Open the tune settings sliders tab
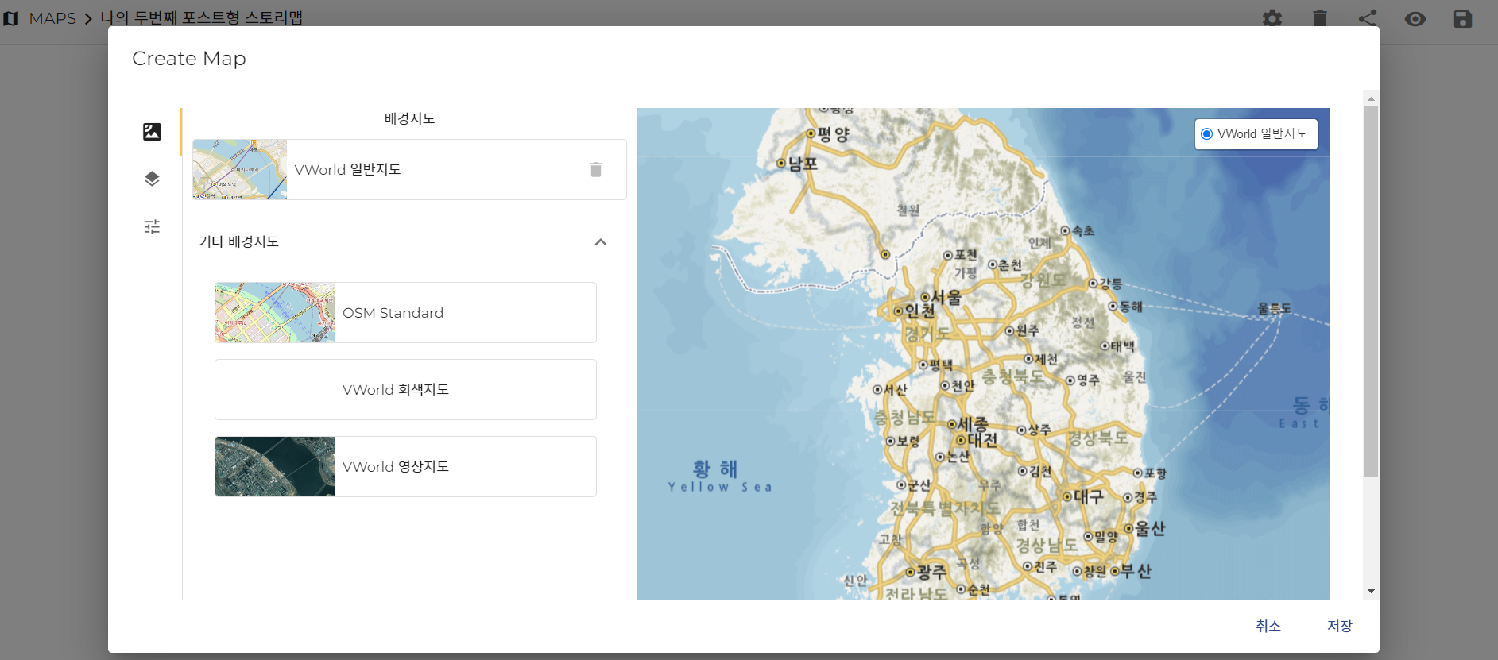1498x660 pixels. point(152,227)
